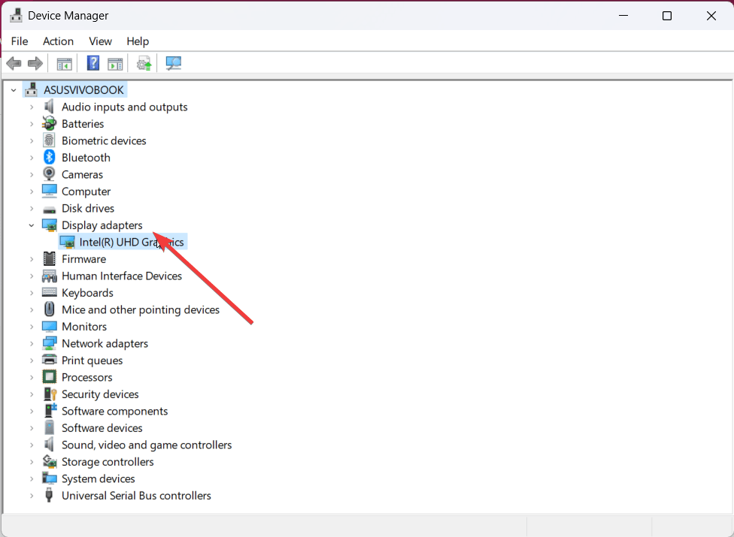Click the Biometric devices fingerprint icon
734x537 pixels.
click(49, 140)
